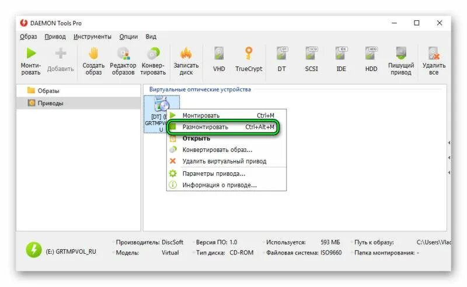Open the Вид menu
This screenshot has height=287, width=467.
pyautogui.click(x=151, y=37)
